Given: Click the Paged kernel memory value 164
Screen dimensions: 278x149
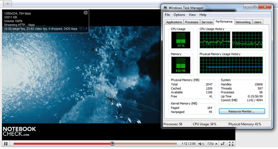Looking at the screenshot, I should tap(210, 108).
